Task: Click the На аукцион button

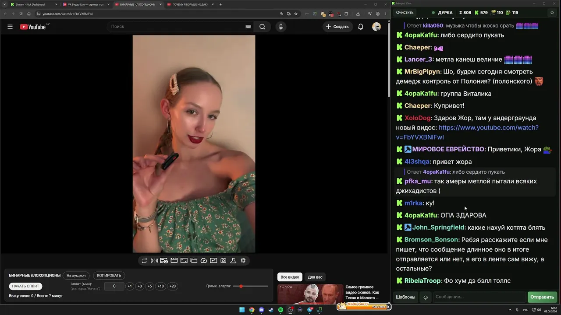Action: click(x=76, y=276)
